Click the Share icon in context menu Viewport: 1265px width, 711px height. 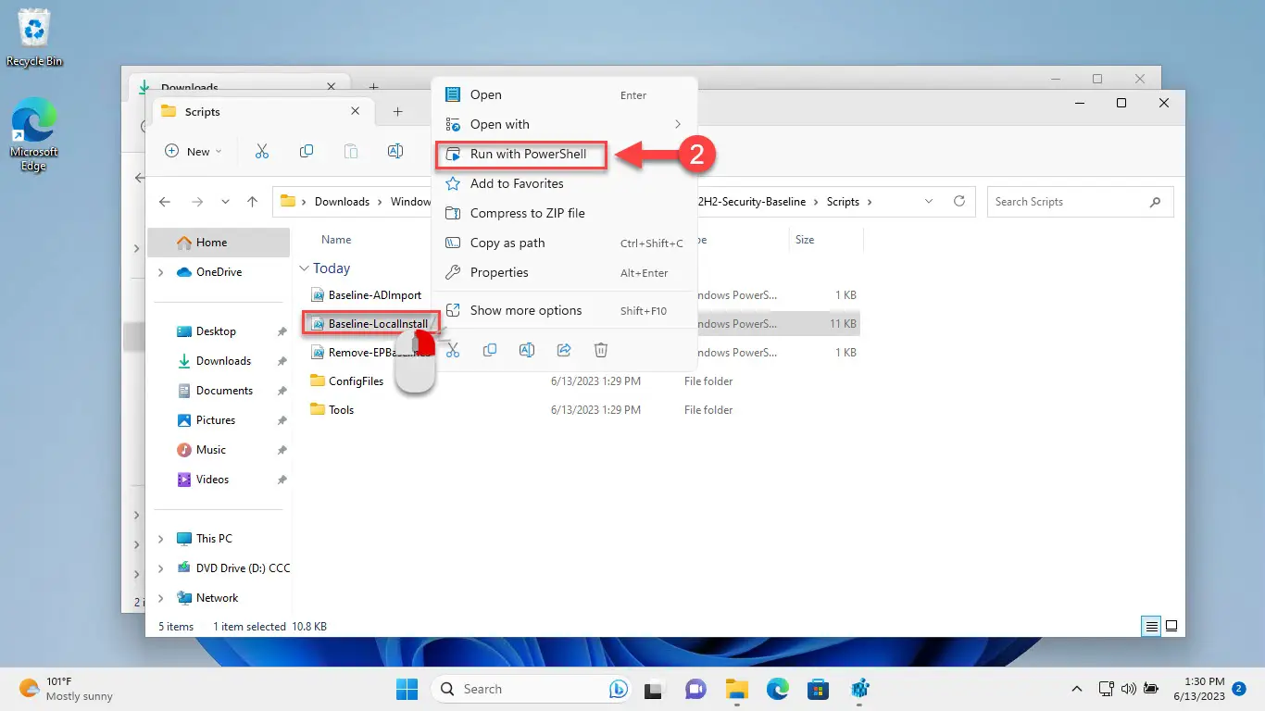[x=564, y=350]
